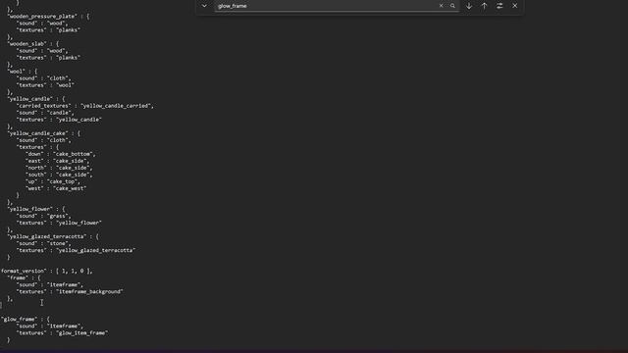
Task: Click the "candle" sound value
Action: pos(60,113)
